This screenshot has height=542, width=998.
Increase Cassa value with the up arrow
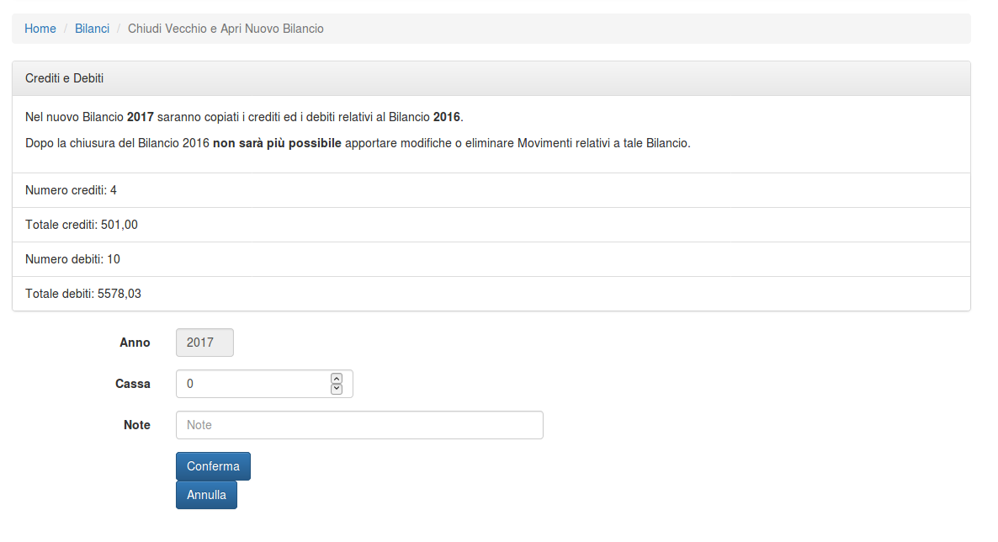337,379
